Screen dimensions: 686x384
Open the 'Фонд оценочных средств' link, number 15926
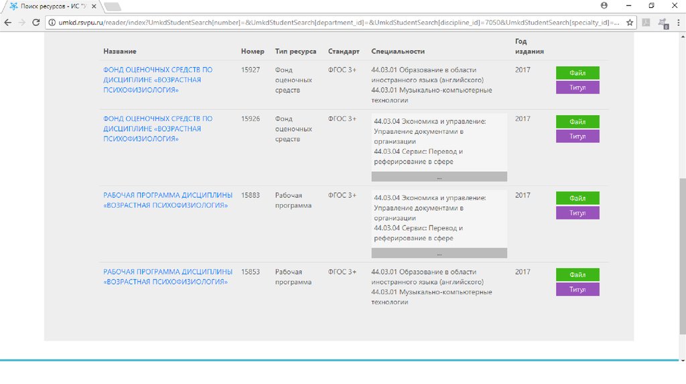[x=158, y=128]
